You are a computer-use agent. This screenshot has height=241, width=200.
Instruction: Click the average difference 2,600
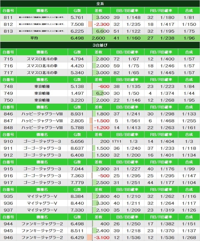tap(98, 38)
